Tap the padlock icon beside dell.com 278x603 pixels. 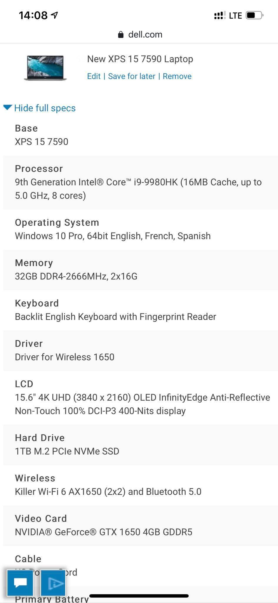120,35
